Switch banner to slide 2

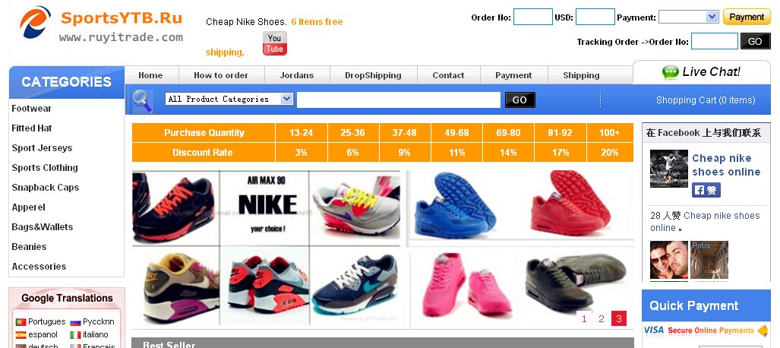pyautogui.click(x=602, y=318)
